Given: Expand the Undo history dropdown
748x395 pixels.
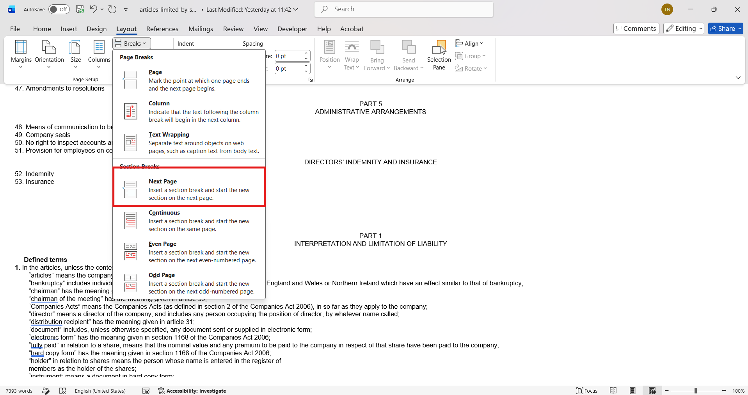Looking at the screenshot, I should pyautogui.click(x=102, y=9).
